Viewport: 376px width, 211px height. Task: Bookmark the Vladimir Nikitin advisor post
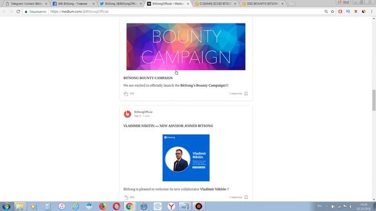[x=246, y=197]
